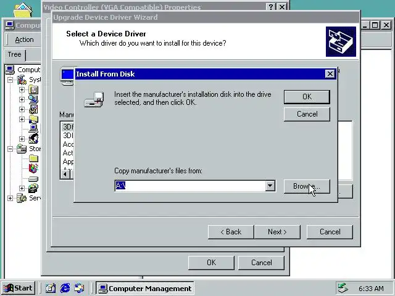
Task: Click the system tray icon beside the clock
Action: [343, 288]
